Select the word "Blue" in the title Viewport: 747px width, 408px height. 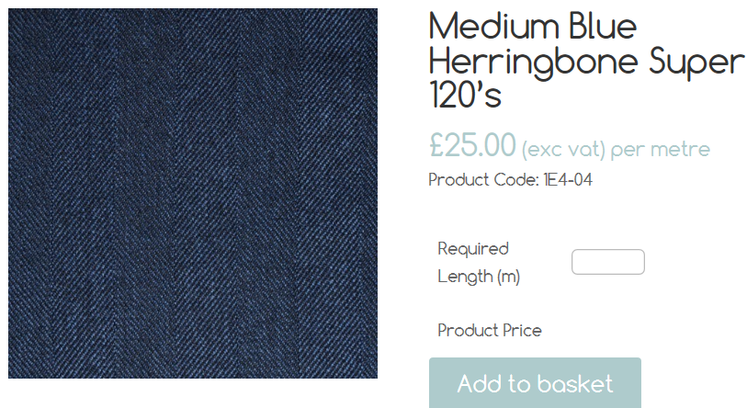coord(603,27)
